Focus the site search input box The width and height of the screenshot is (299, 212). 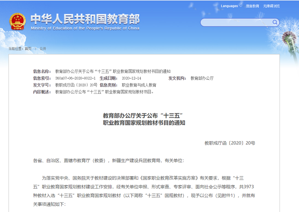tap(236, 22)
